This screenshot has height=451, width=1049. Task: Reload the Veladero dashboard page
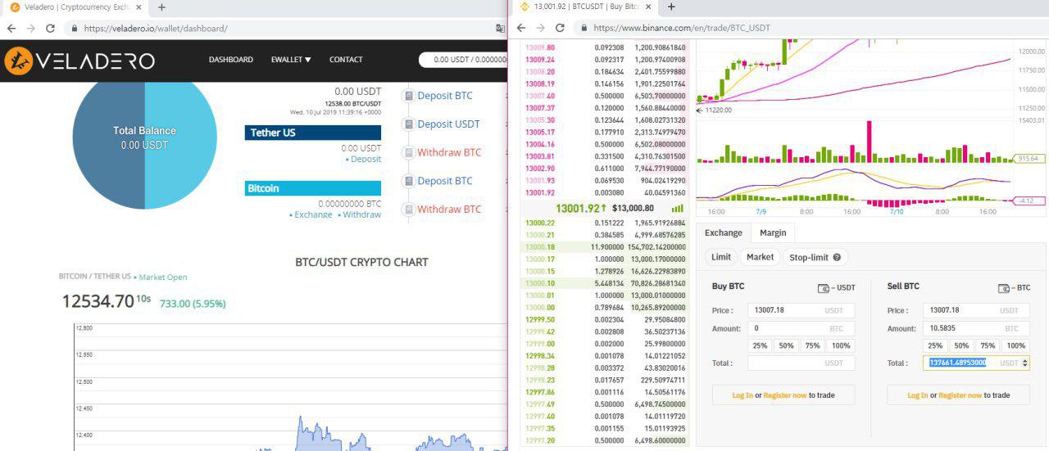click(x=50, y=28)
